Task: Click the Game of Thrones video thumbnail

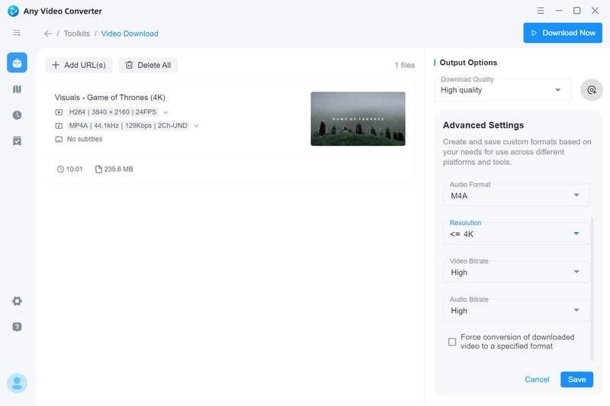Action: [x=358, y=119]
